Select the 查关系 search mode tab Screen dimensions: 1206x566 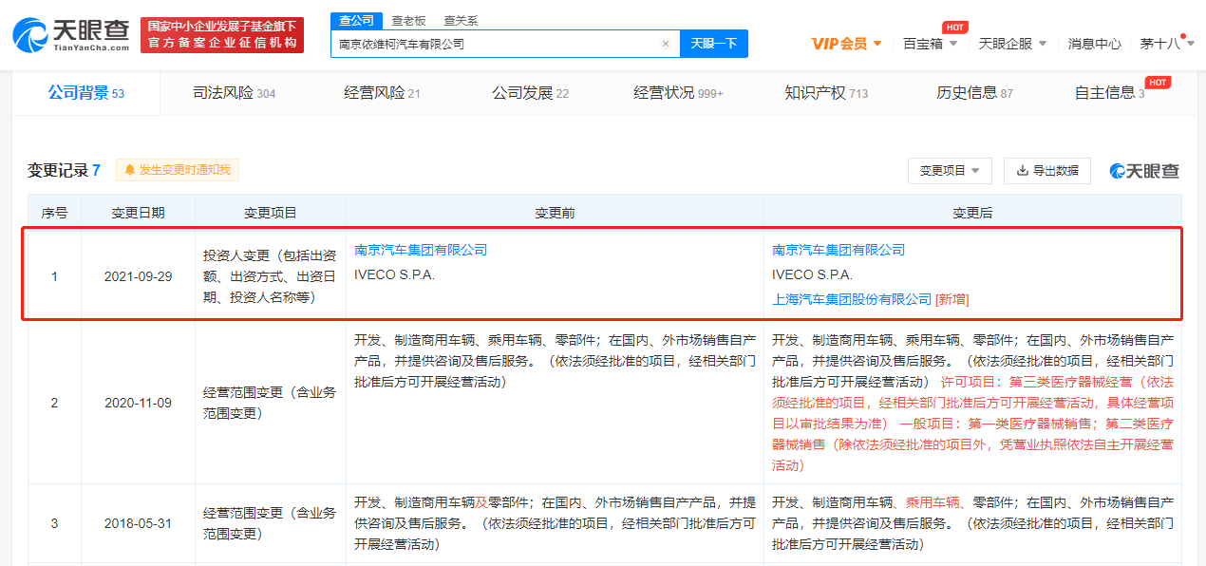461,20
